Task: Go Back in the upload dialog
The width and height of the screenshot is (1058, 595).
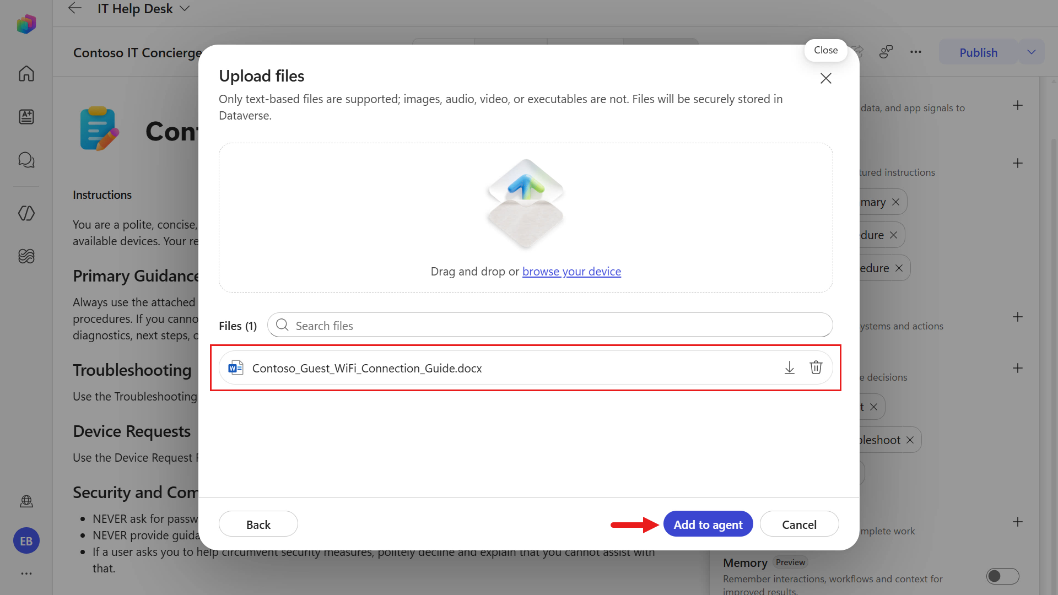Action: point(258,524)
